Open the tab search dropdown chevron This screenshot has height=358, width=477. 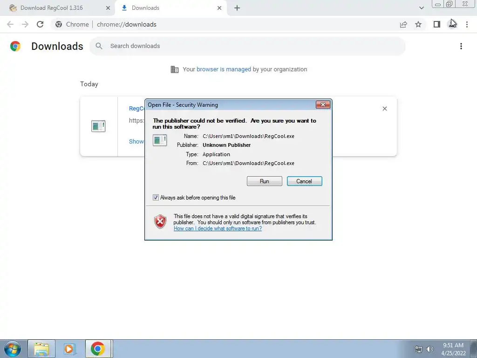point(421,8)
